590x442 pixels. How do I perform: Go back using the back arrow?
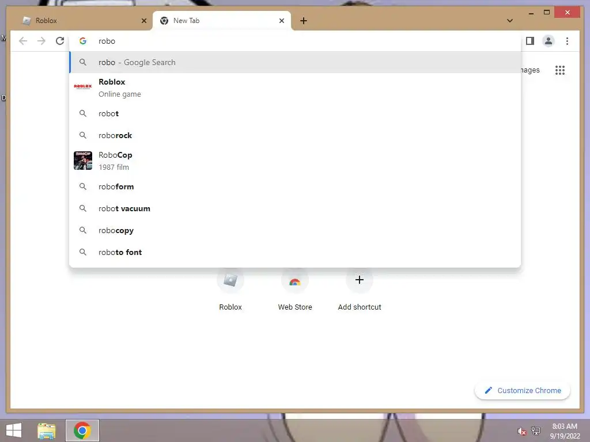click(23, 41)
